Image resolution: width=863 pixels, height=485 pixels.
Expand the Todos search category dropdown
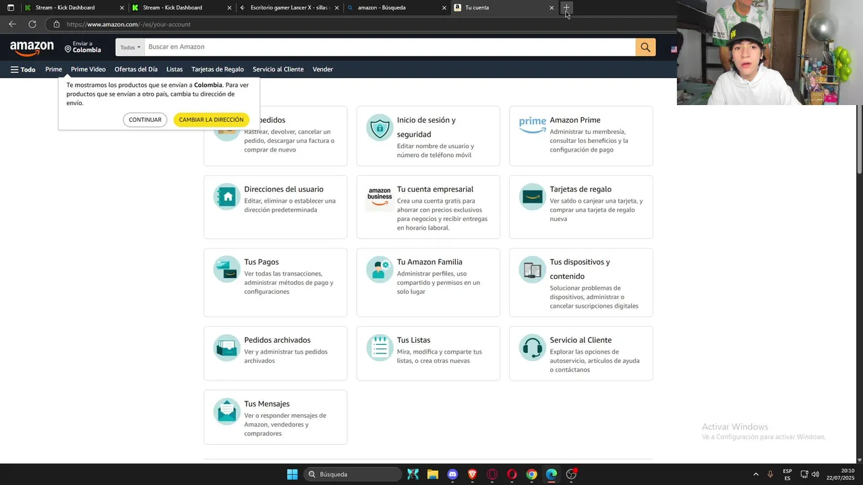130,47
